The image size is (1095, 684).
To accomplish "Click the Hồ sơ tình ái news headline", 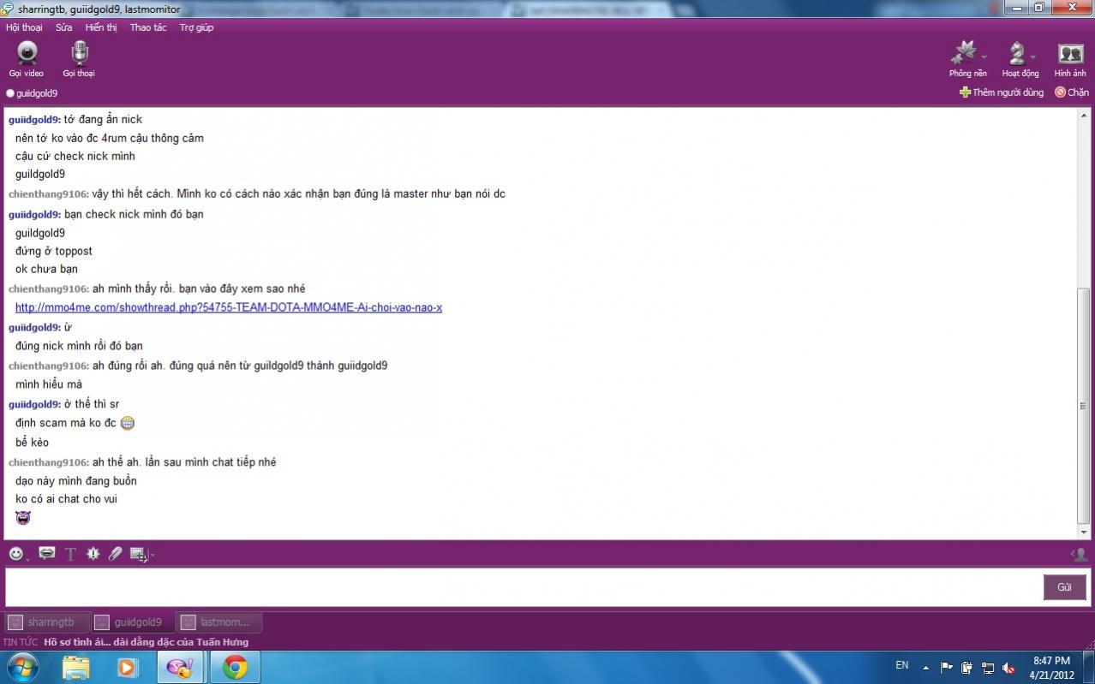I will click(147, 642).
